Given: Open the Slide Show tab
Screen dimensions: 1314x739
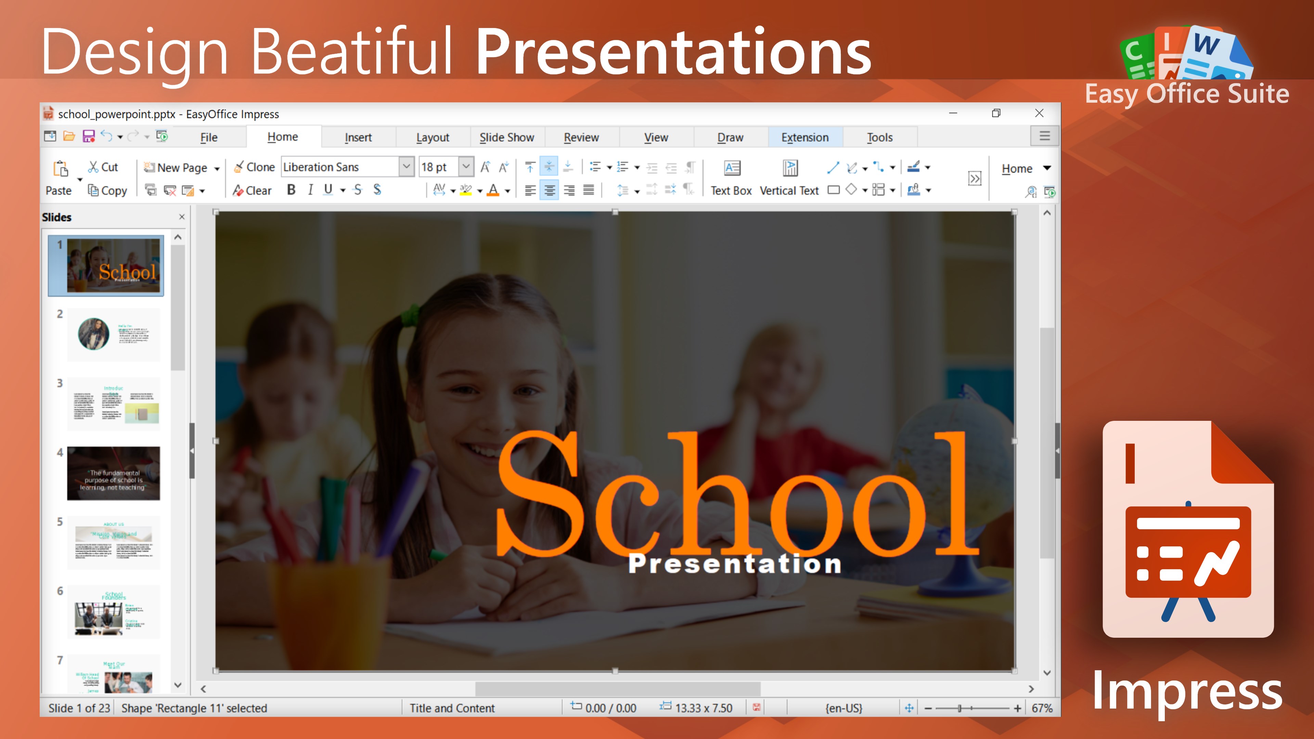Looking at the screenshot, I should [506, 137].
